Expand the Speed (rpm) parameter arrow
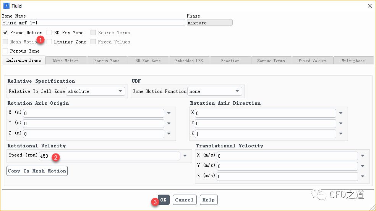Screen dimensions: 376x211 pyautogui.click(x=185, y=156)
